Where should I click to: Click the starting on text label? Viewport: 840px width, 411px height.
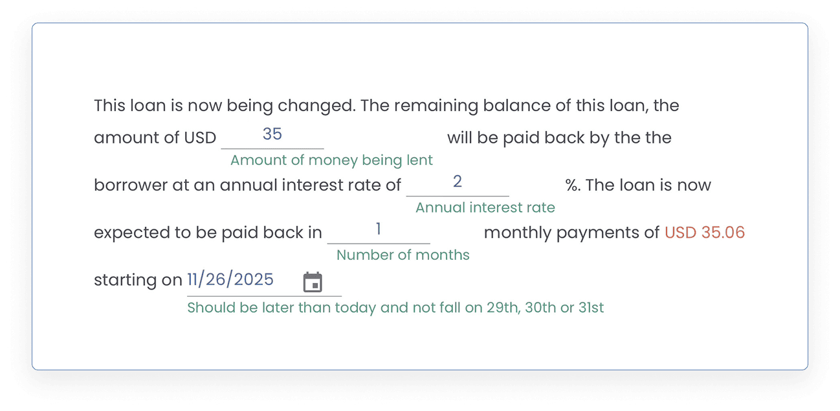(x=137, y=279)
